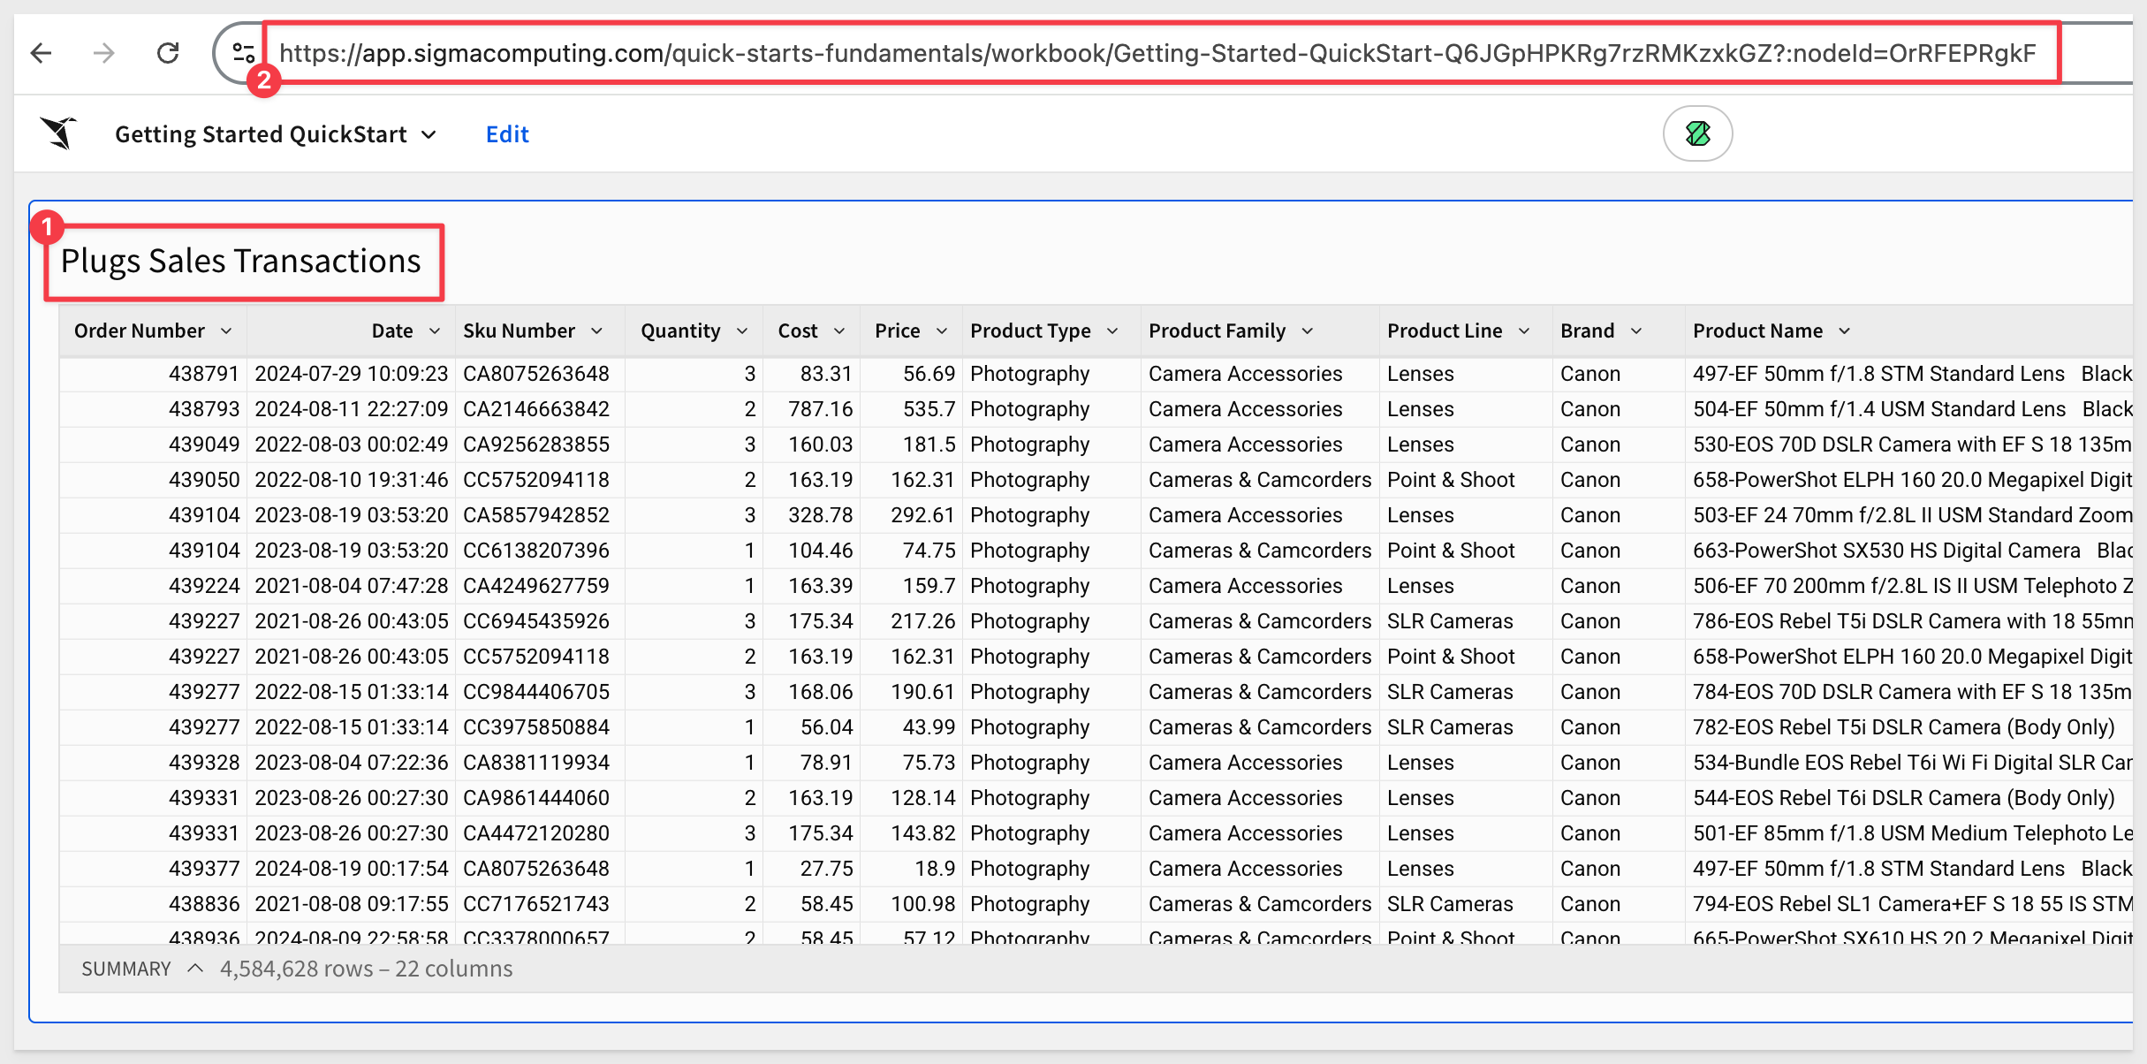The image size is (2147, 1064).
Task: Select product name 544-EOS Rebel T6i DSLR Camera (Body Only)
Action: click(x=1904, y=798)
